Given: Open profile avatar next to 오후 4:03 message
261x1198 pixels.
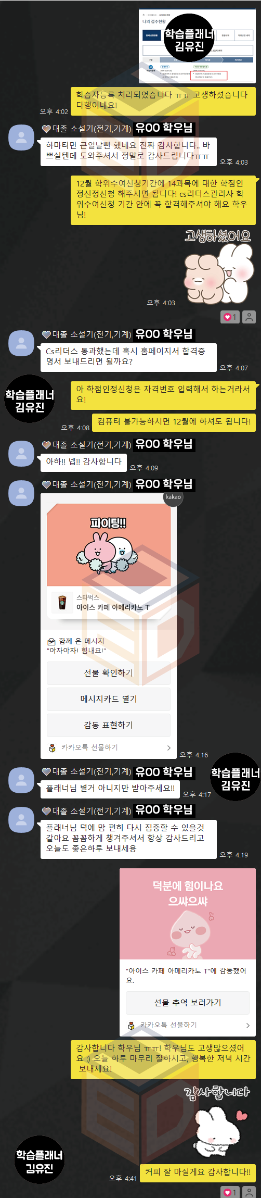Looking at the screenshot, I should [x=21, y=138].
